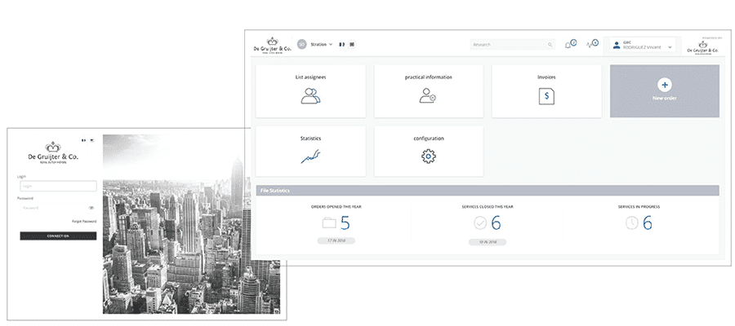Click the clock icon under Services In Progress
The image size is (735, 326).
pyautogui.click(x=632, y=223)
